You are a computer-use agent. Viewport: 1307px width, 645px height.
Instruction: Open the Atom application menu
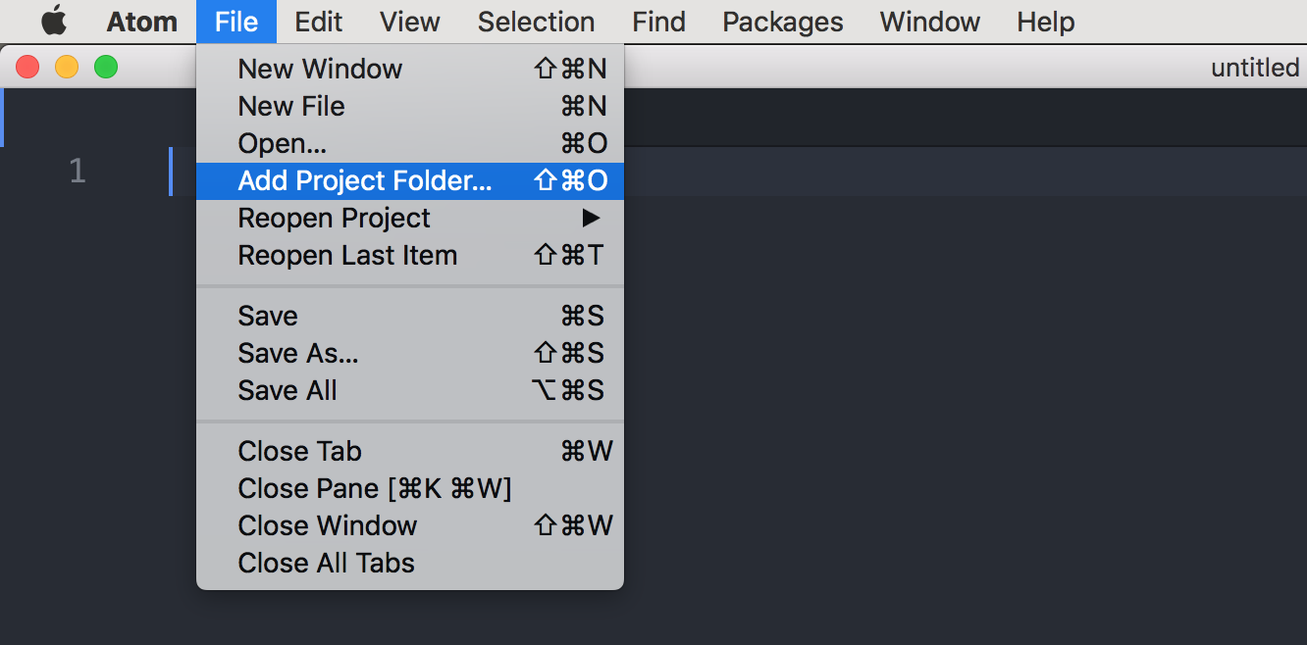(x=142, y=22)
